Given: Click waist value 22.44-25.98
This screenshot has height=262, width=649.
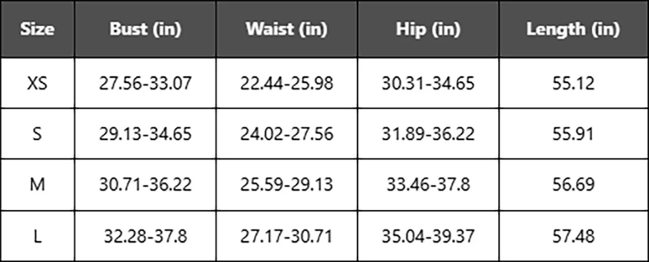Looking at the screenshot, I should 286,83.
